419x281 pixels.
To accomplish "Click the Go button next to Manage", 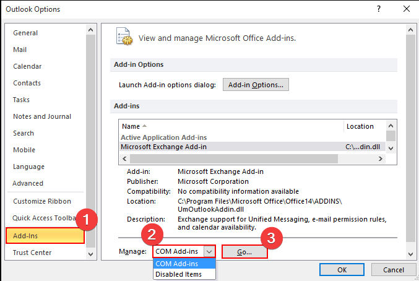I will tap(244, 252).
